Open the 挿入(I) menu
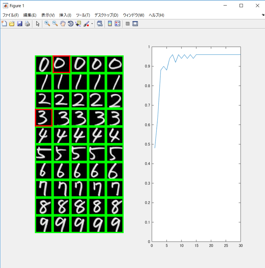265x268 pixels. coord(65,15)
